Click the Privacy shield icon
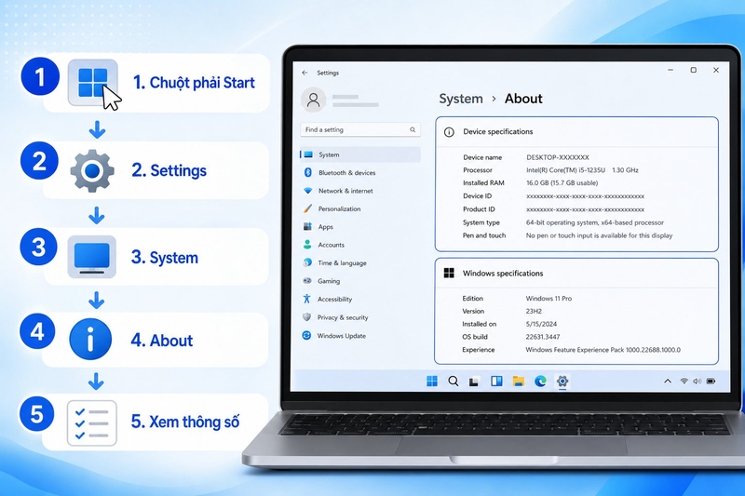This screenshot has height=496, width=745. click(307, 317)
